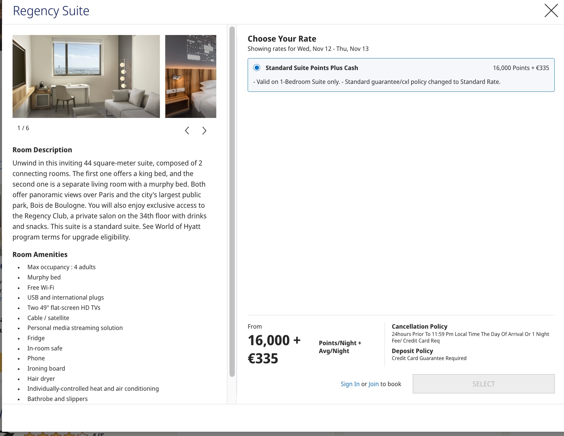This screenshot has width=564, height=436.
Task: Click the 16,000 Points + €335 rate price
Action: click(x=520, y=68)
